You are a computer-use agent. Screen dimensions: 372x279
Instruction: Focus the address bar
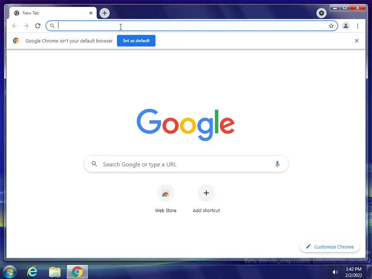(x=192, y=26)
